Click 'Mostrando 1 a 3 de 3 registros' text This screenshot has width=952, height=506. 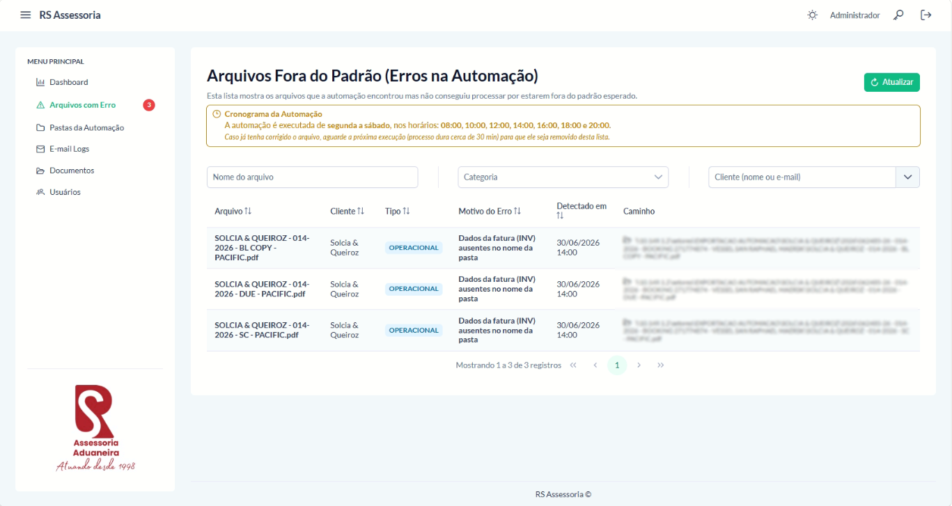(x=508, y=365)
